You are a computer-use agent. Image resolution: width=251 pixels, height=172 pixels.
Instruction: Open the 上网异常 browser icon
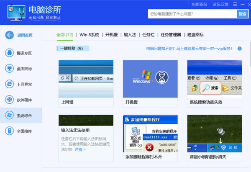(10, 84)
